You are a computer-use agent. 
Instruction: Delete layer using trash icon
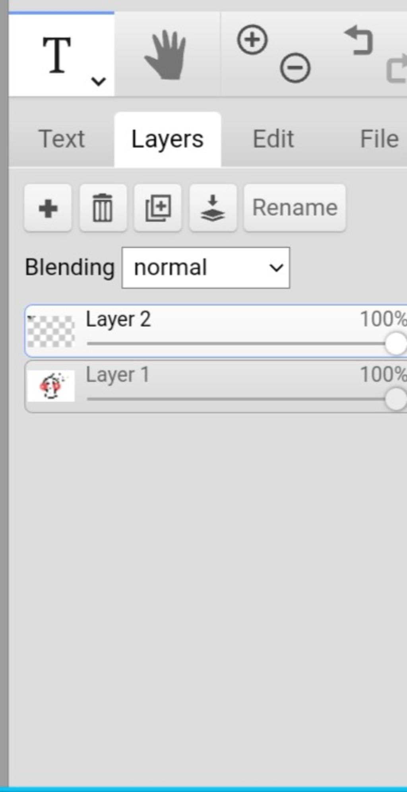(103, 208)
